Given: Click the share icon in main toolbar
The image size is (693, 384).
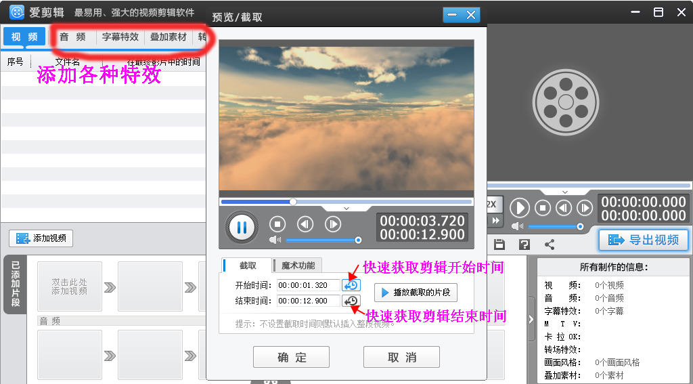Looking at the screenshot, I should coord(550,244).
